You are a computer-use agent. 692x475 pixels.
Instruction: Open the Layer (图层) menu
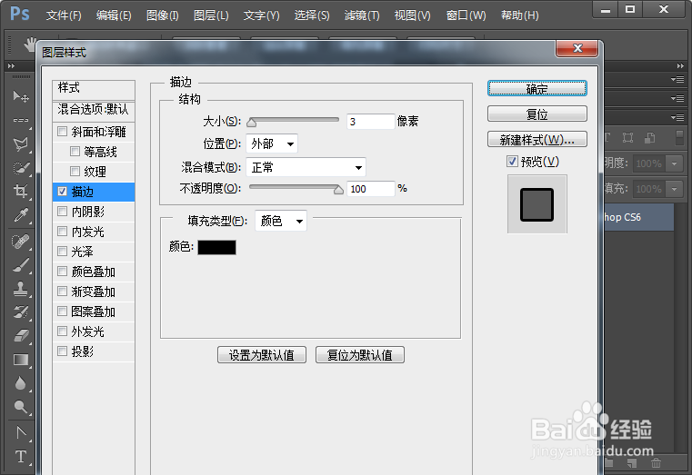click(211, 15)
